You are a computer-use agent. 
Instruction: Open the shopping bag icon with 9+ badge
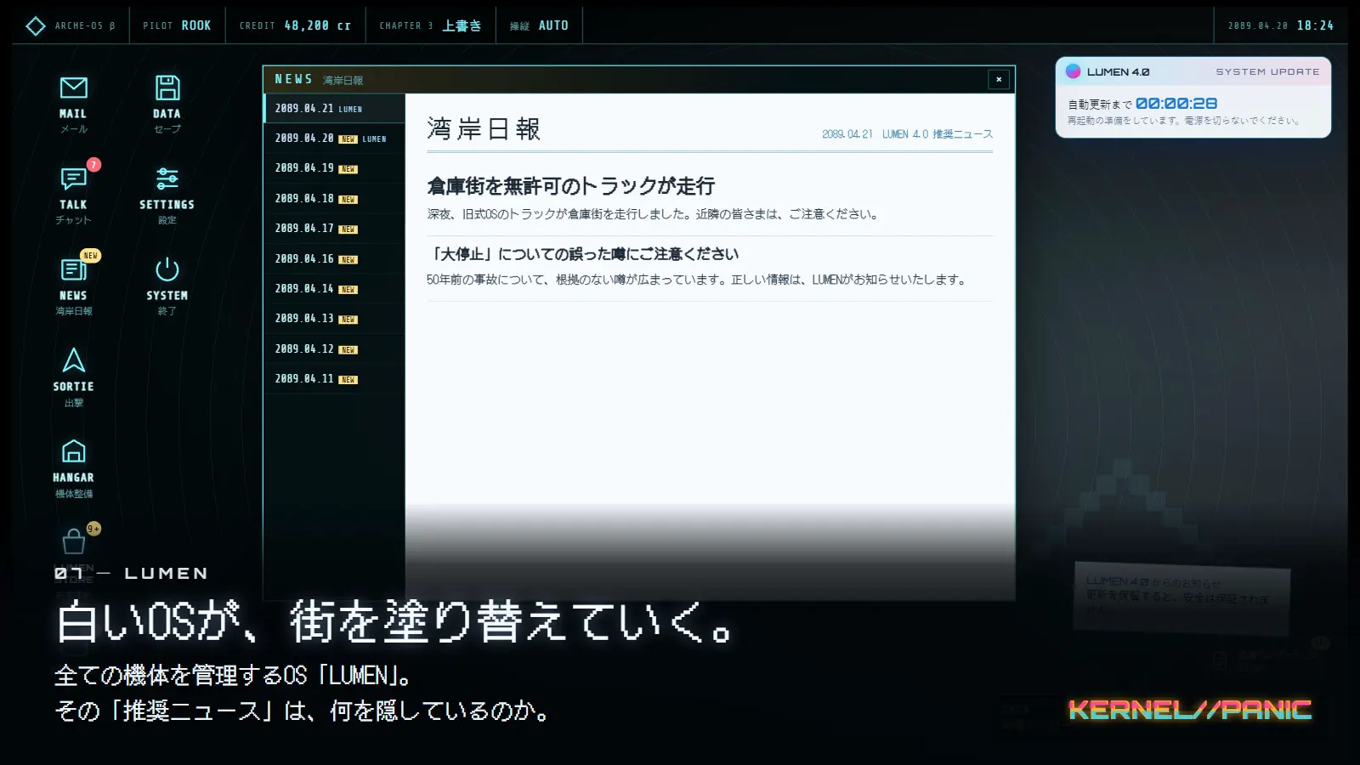(x=74, y=541)
